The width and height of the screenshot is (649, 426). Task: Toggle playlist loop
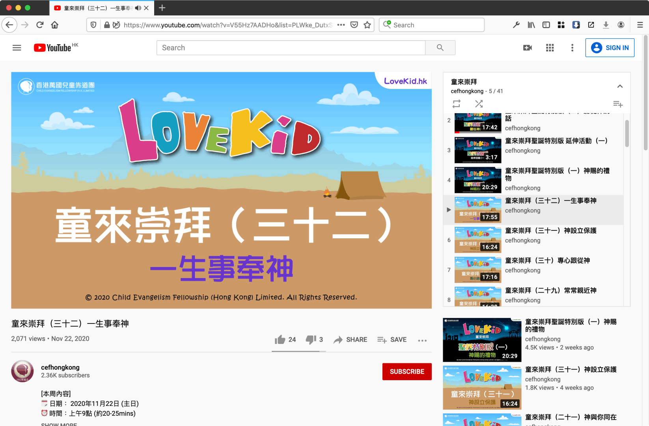coord(456,104)
